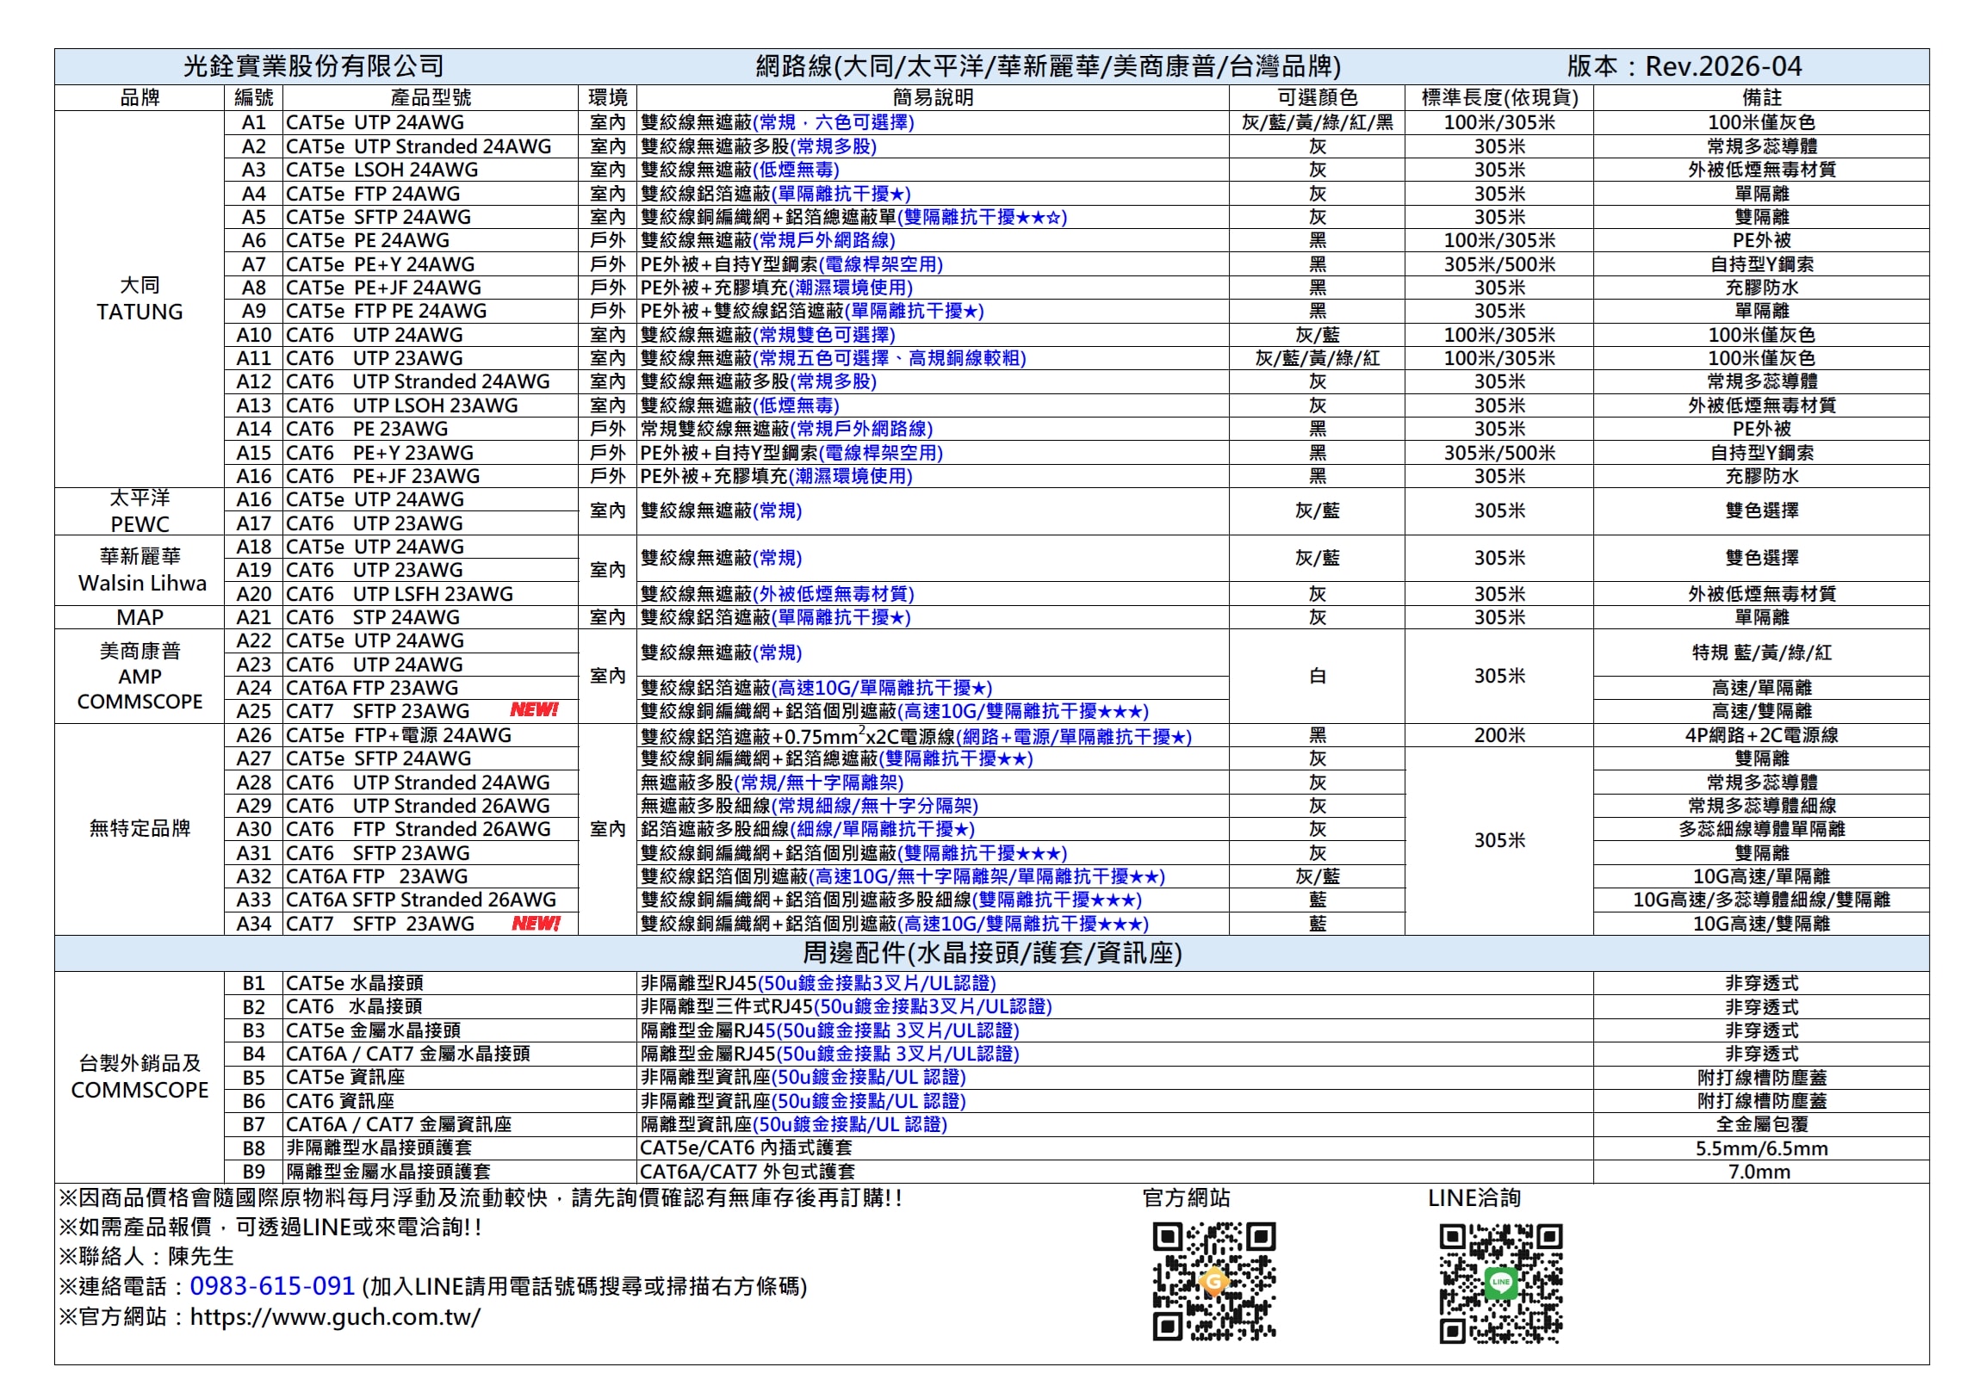Click the orange G logo inside website QR

(x=1214, y=1281)
